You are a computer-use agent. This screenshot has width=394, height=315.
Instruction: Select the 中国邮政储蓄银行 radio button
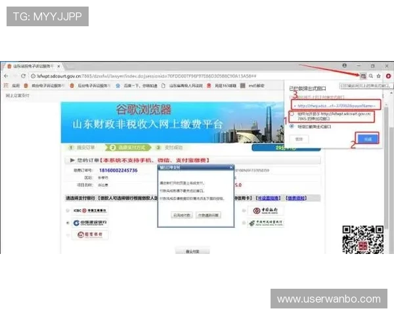tap(244, 223)
